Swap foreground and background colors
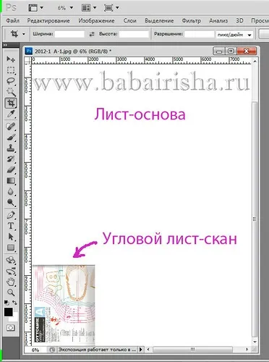The image size is (269, 362). (14, 302)
